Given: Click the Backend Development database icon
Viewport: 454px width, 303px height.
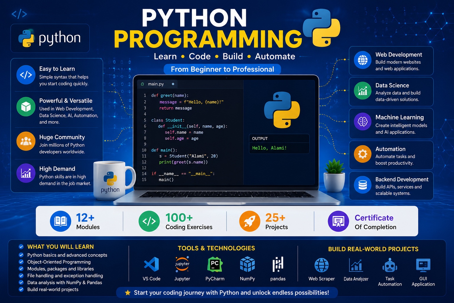Looking at the screenshot, I should [x=363, y=185].
